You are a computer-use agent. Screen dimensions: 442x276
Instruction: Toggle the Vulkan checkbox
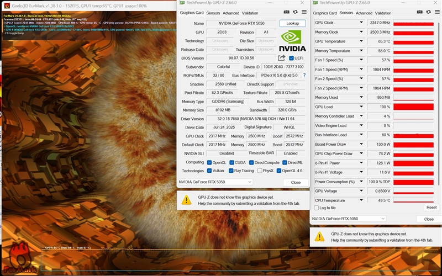click(x=209, y=171)
